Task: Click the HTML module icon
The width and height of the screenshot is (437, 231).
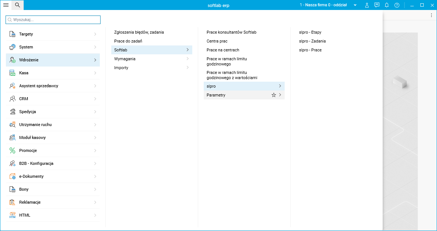Action: coord(12,215)
